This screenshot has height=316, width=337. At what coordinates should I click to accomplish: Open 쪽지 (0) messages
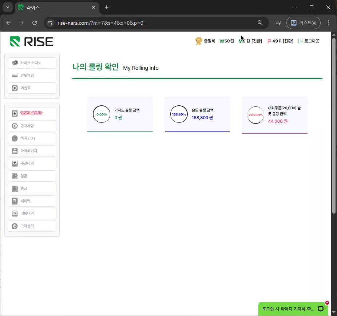[32, 138]
